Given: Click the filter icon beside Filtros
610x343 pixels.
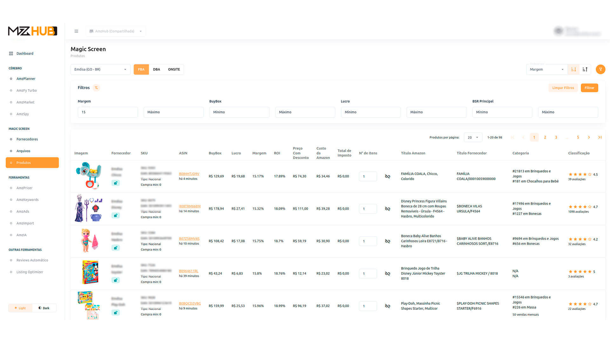Looking at the screenshot, I should coord(96,88).
